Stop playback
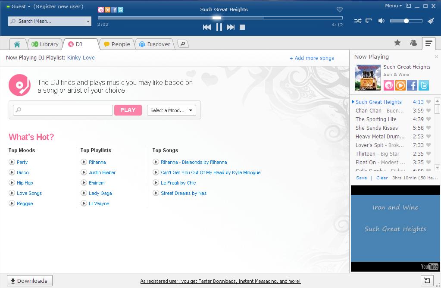The width and height of the screenshot is (441, 288). coord(242,27)
